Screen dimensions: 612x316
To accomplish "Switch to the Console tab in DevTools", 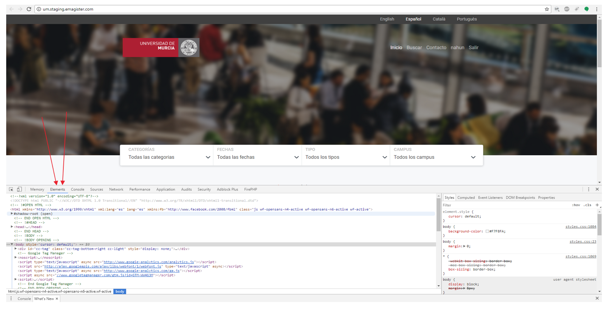I will tap(78, 189).
